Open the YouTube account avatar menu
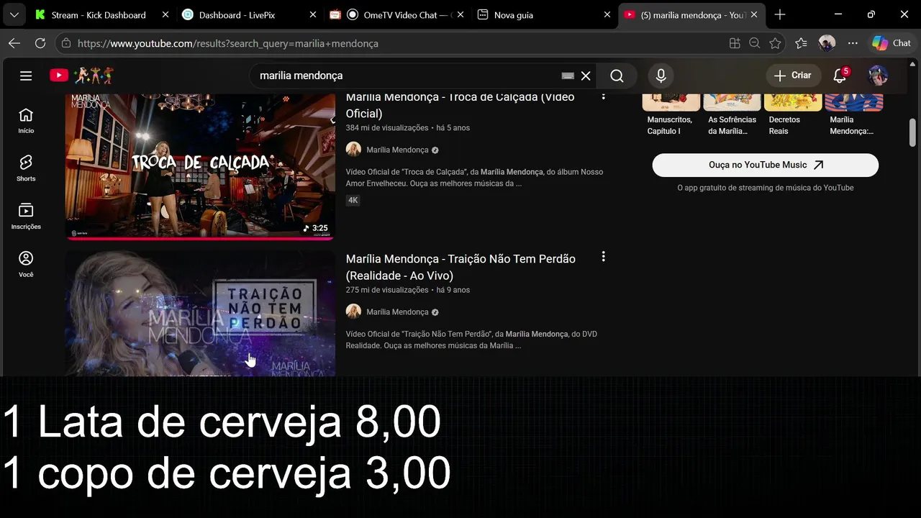 click(878, 76)
